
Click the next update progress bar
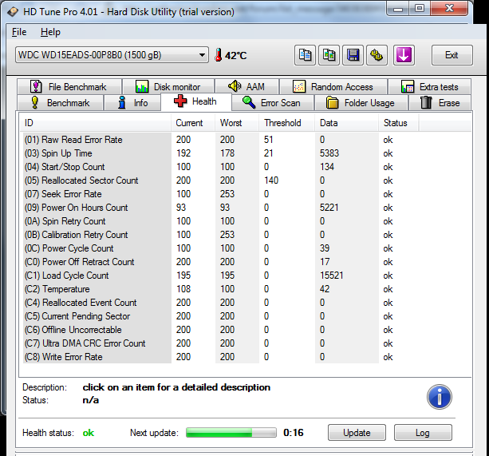(231, 433)
